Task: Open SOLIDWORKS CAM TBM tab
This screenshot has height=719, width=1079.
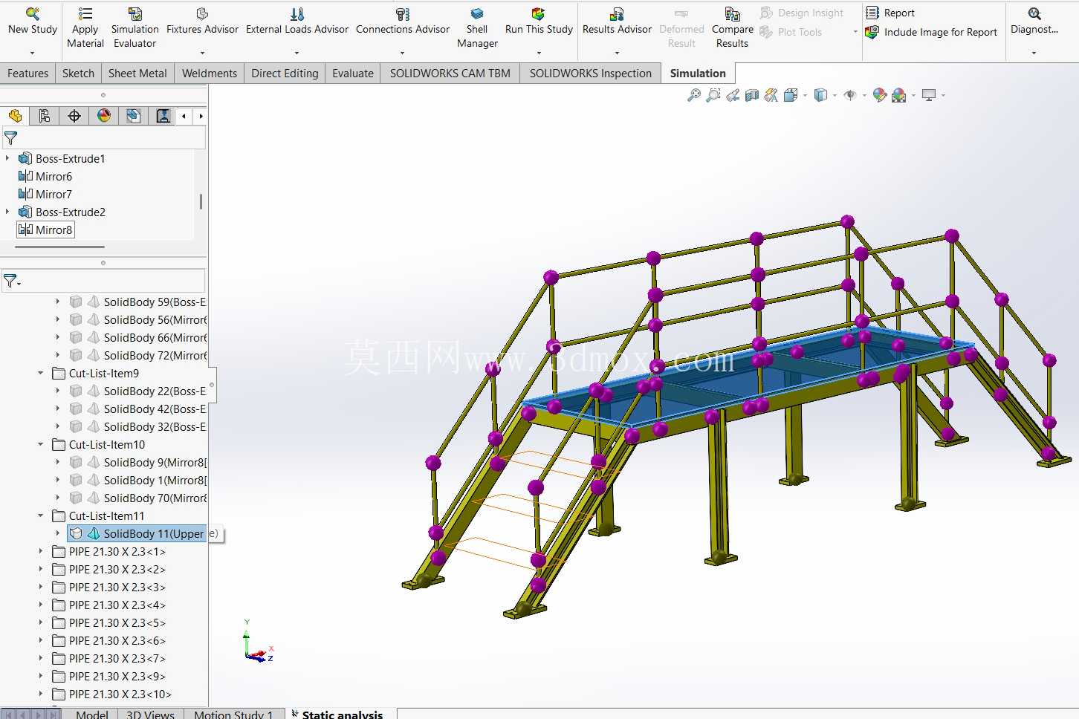Action: coord(450,73)
